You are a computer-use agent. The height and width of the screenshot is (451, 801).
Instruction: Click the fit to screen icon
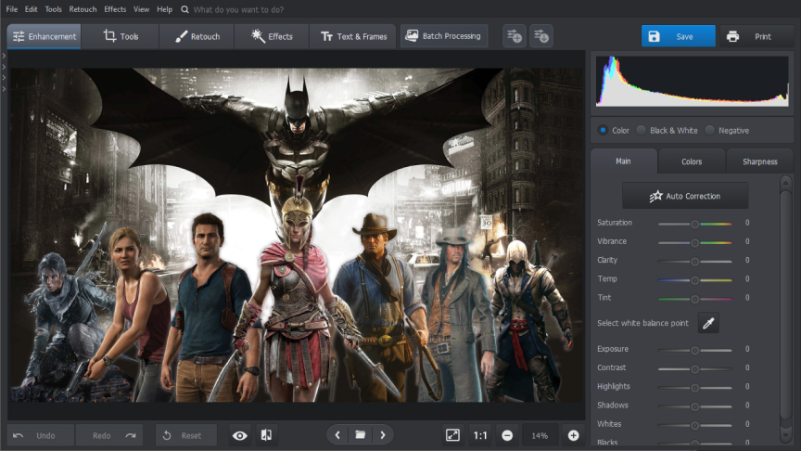coord(452,435)
